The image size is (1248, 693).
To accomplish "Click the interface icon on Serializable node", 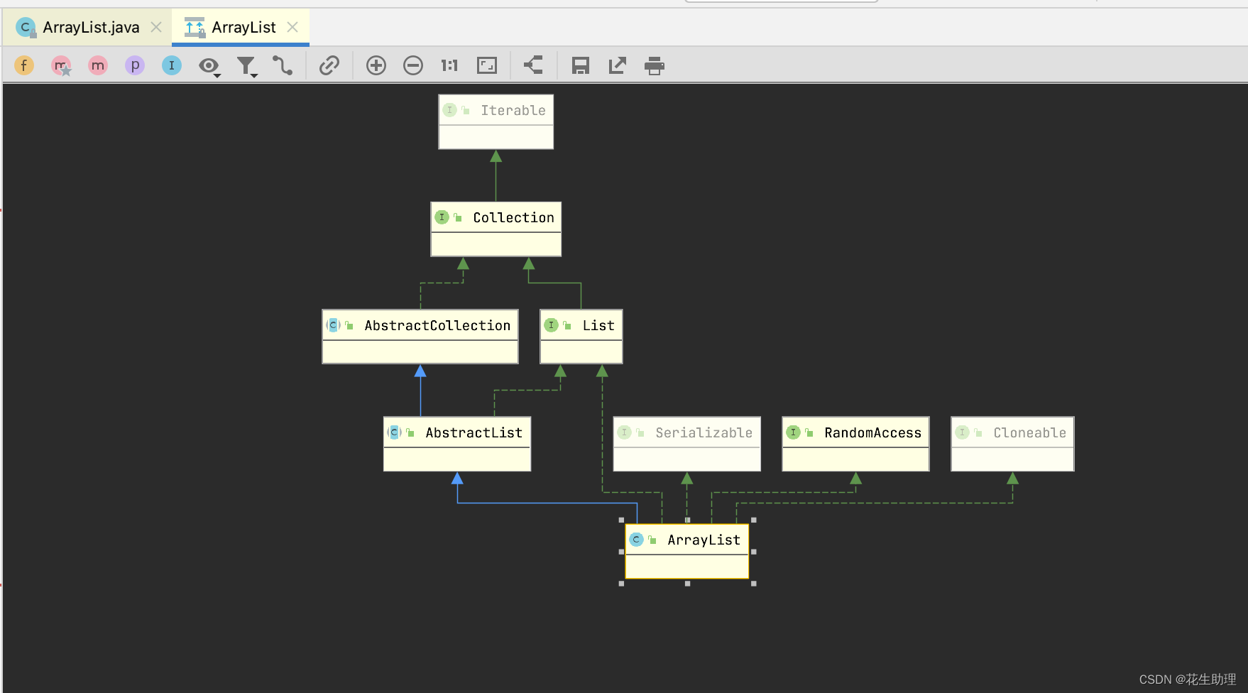I will point(624,432).
